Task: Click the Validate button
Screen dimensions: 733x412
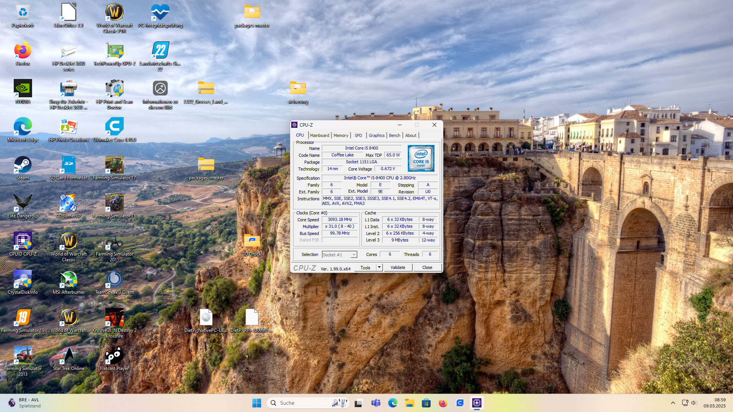Action: (397, 267)
